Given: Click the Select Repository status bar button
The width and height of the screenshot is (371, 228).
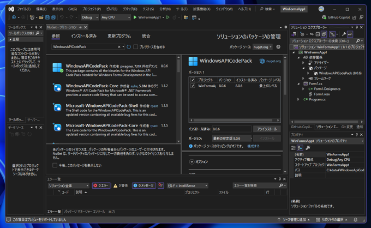Looking at the screenshot, I should (x=332, y=220).
